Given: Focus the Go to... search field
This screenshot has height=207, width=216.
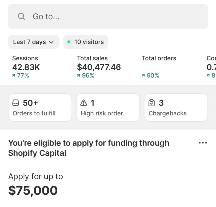Looking at the screenshot, I should (x=108, y=16).
